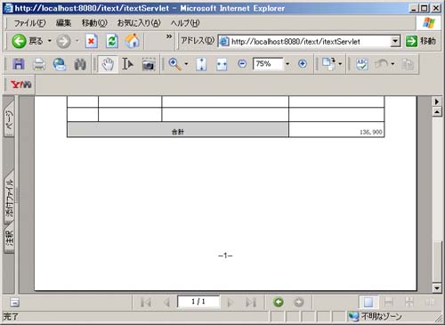Click the Previous Page arrow

(166, 303)
